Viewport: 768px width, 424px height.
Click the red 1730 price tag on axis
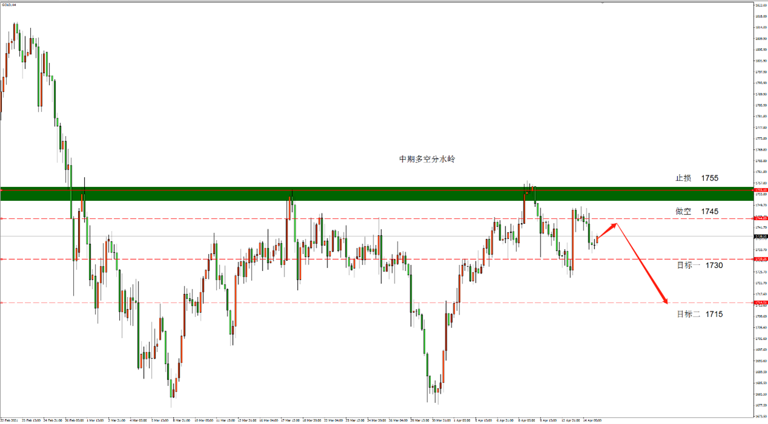tap(761, 259)
